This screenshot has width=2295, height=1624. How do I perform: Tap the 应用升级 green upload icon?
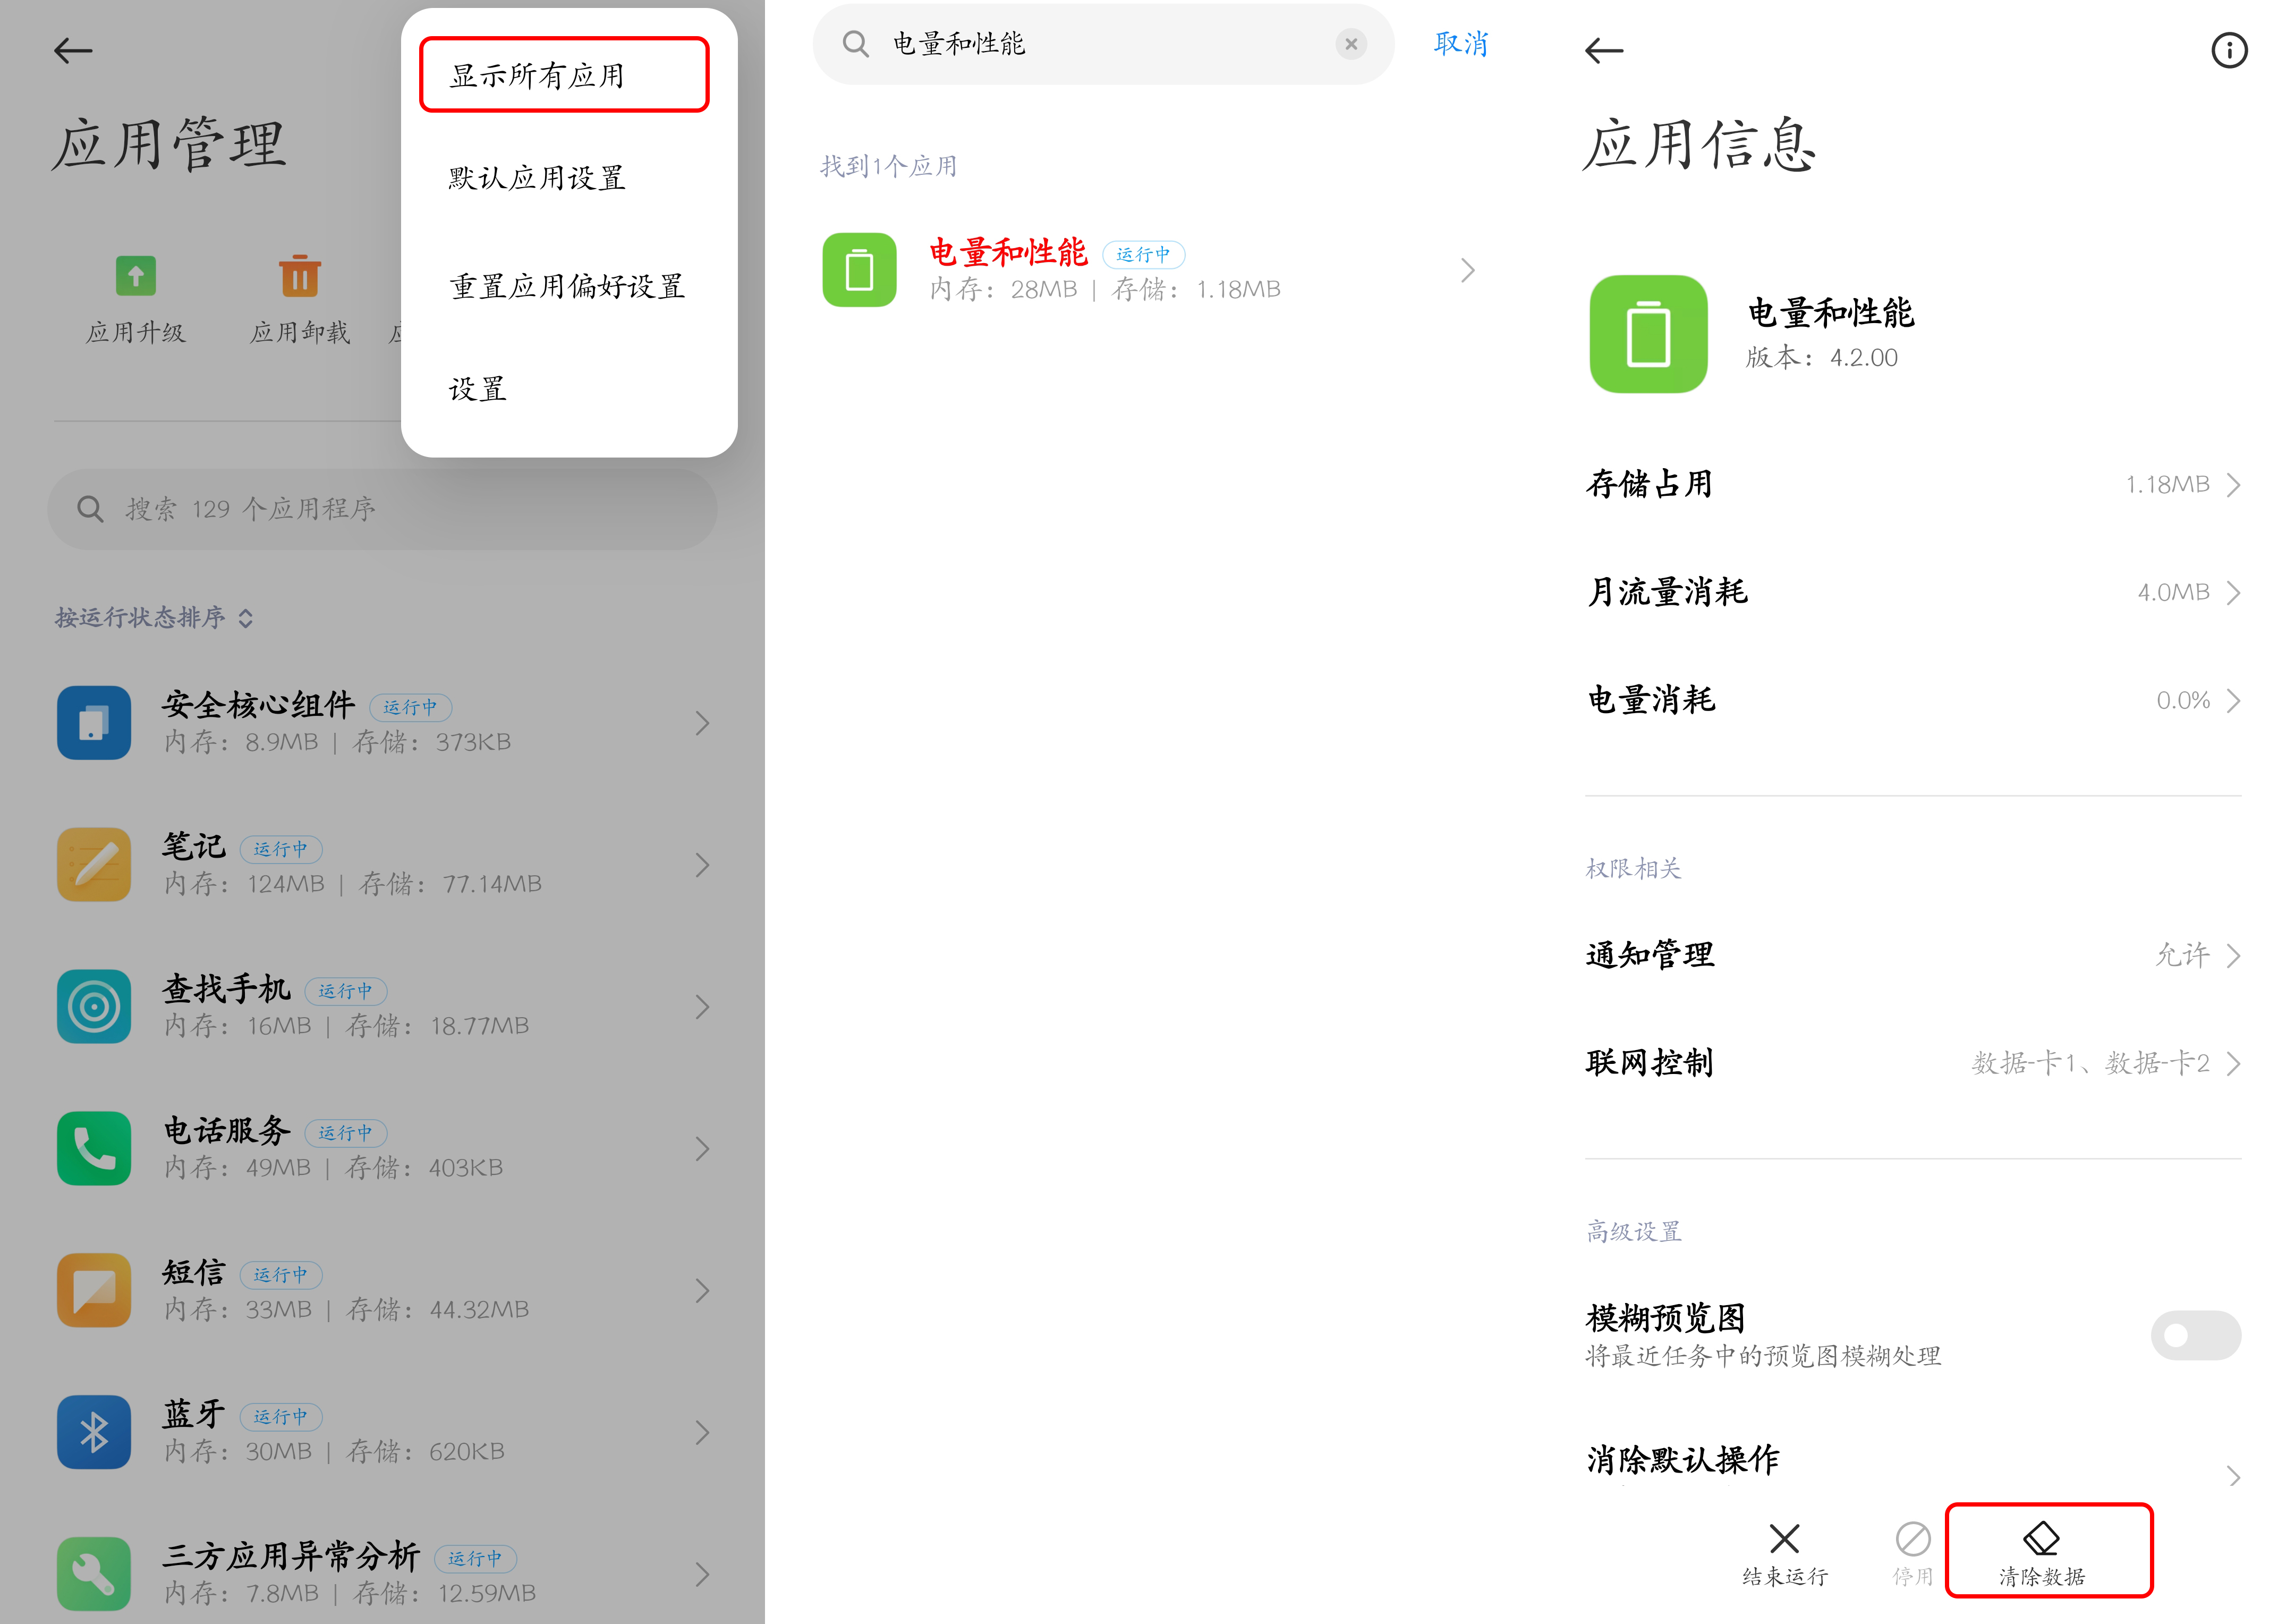tap(135, 277)
